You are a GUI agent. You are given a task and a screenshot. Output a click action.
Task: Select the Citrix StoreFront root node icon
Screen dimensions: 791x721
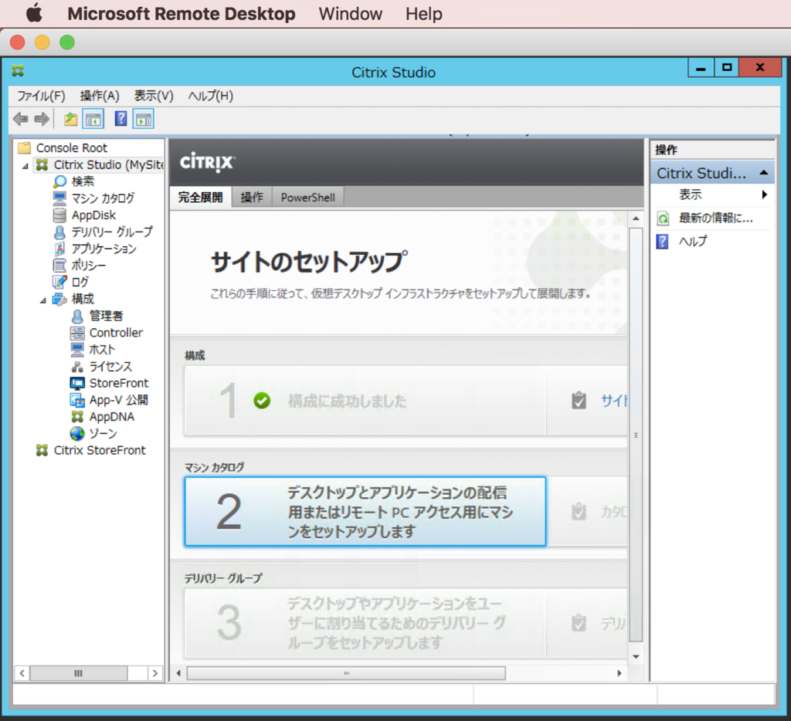(42, 450)
